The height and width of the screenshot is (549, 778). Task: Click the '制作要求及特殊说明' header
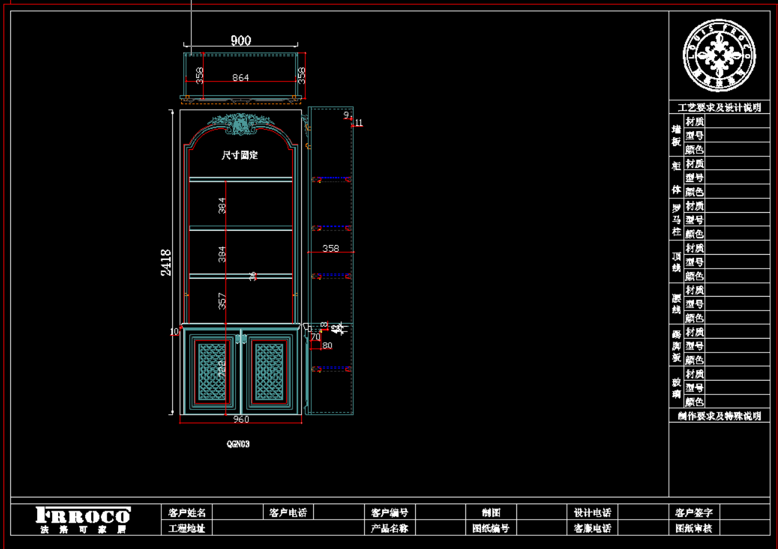pyautogui.click(x=719, y=416)
